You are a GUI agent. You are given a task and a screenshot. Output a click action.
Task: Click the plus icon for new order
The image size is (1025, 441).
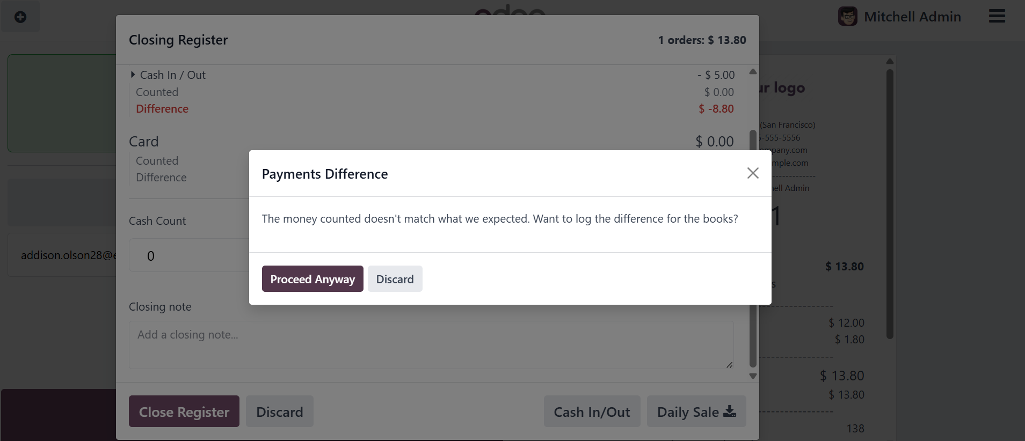(20, 17)
